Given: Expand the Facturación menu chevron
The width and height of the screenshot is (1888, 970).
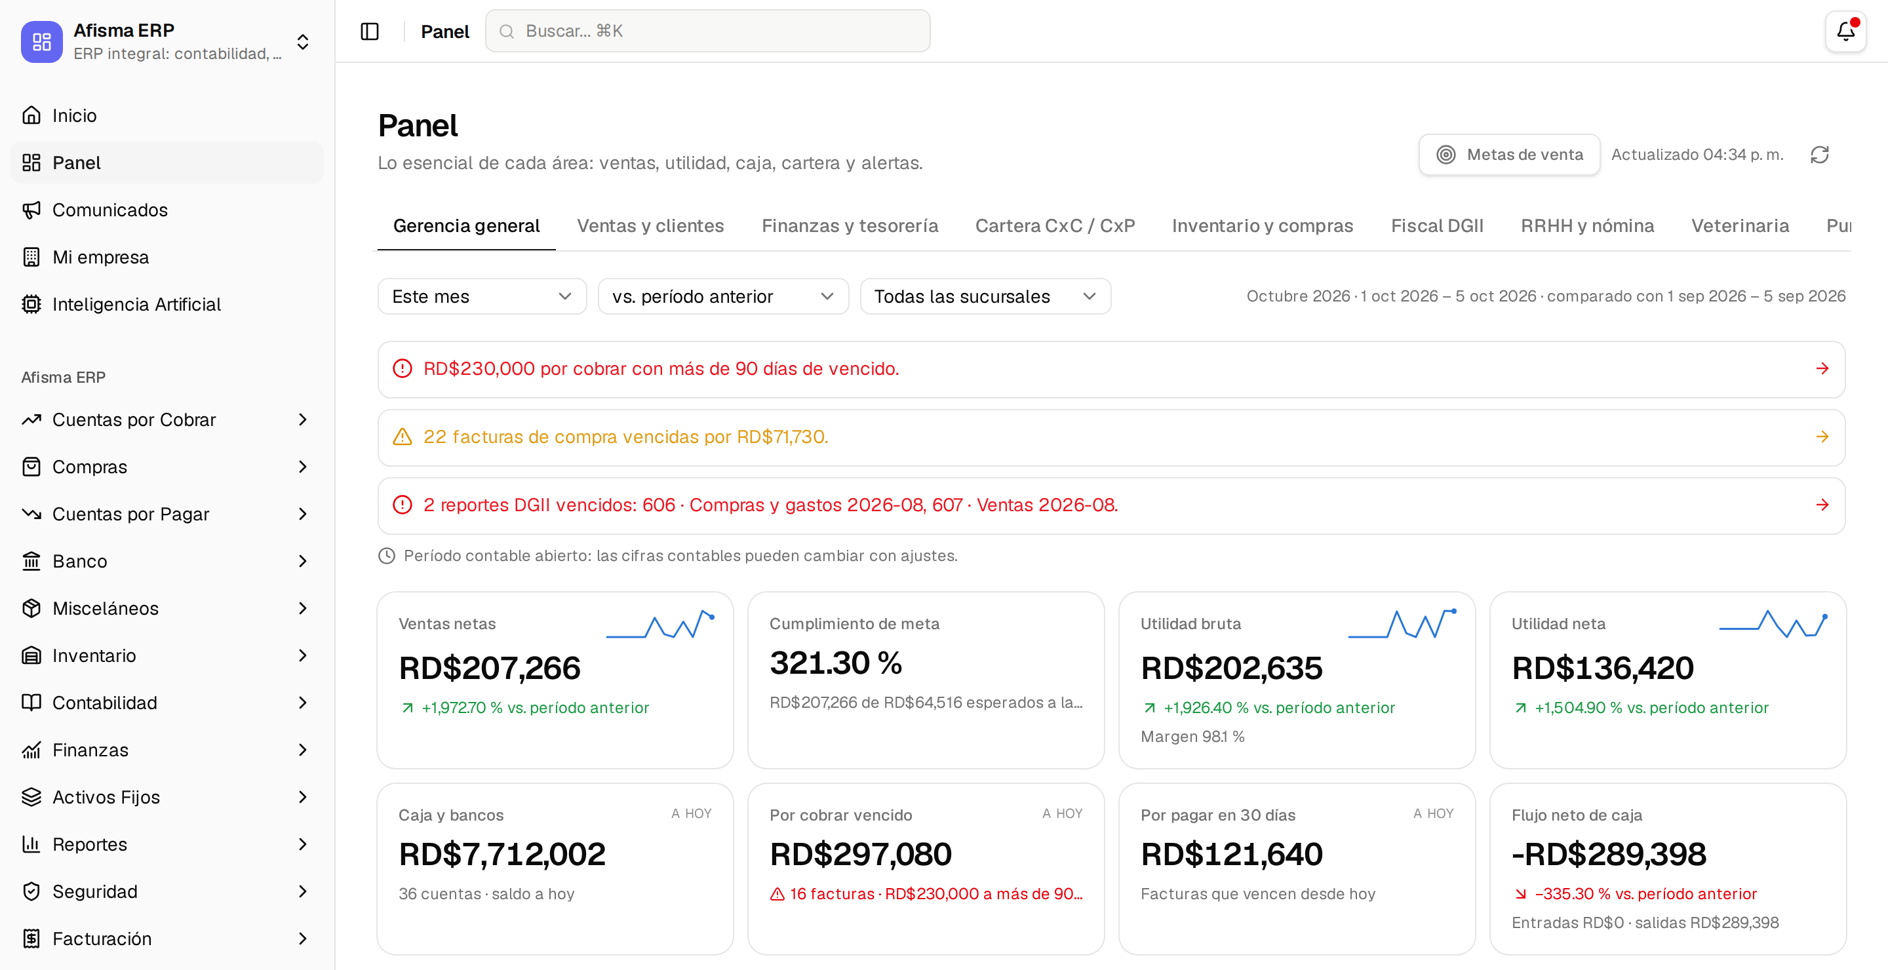Looking at the screenshot, I should [x=303, y=939].
